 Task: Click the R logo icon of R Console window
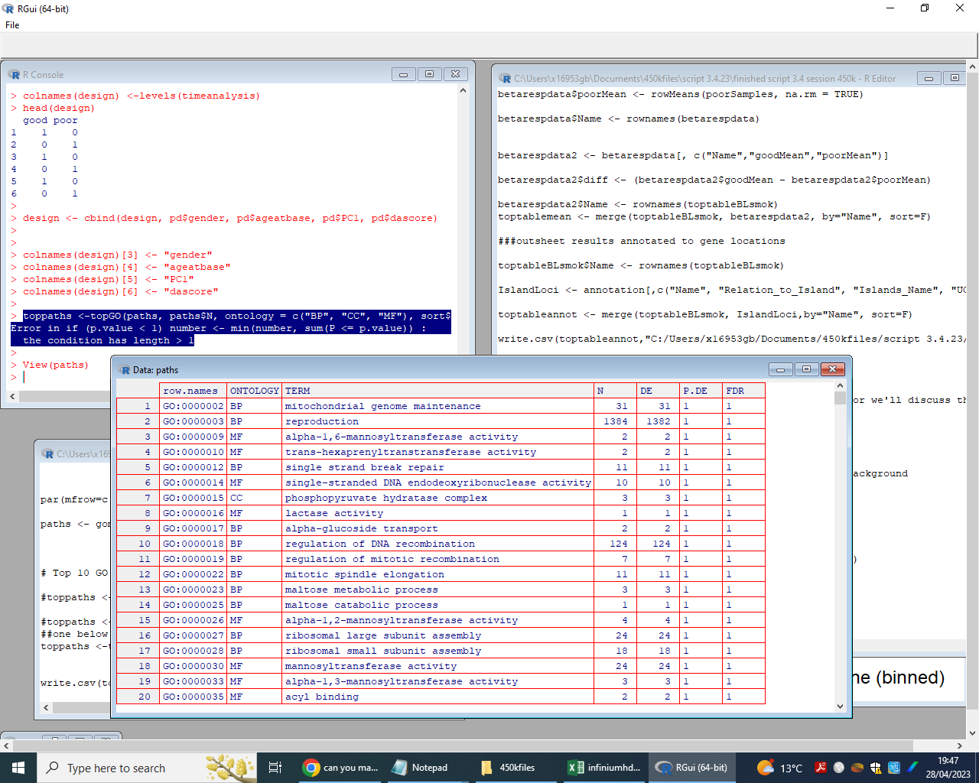point(14,74)
